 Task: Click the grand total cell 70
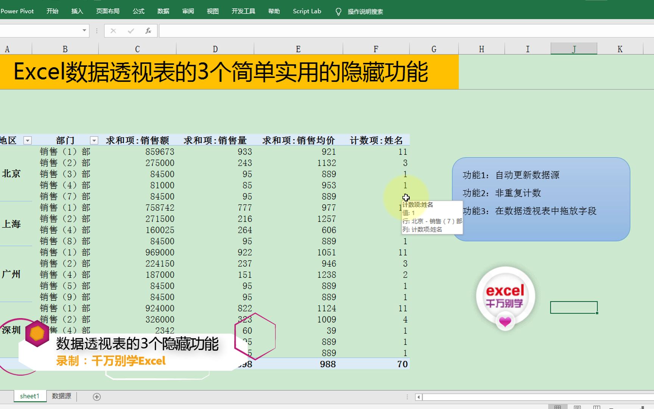click(402, 364)
